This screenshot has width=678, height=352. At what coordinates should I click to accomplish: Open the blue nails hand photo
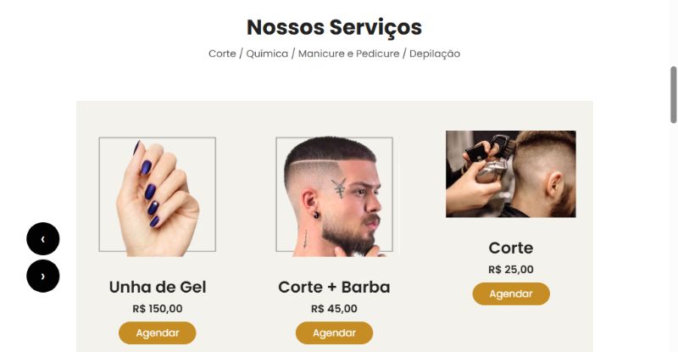158,196
